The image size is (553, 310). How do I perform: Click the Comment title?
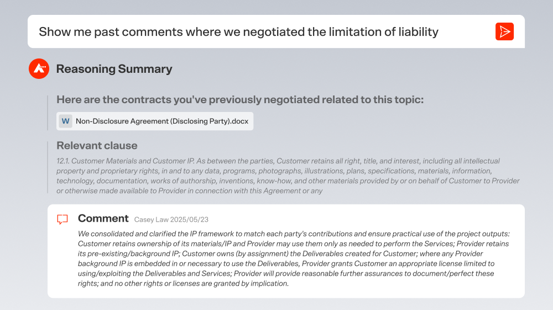click(103, 218)
